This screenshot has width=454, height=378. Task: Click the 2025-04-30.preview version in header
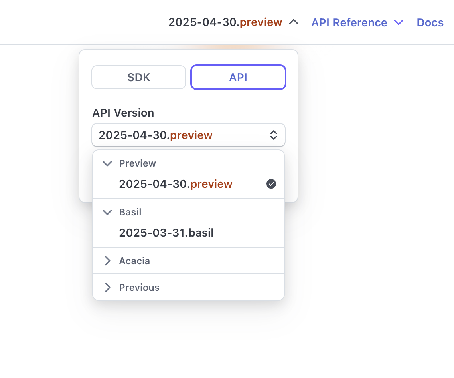[x=225, y=22]
